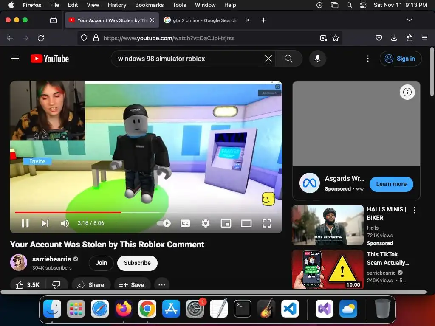This screenshot has width=435, height=326.
Task: Open the YouTube hamburger guide menu
Action: (x=15, y=59)
